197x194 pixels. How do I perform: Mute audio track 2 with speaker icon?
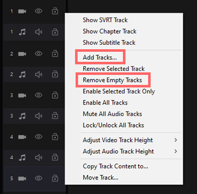[39, 74]
